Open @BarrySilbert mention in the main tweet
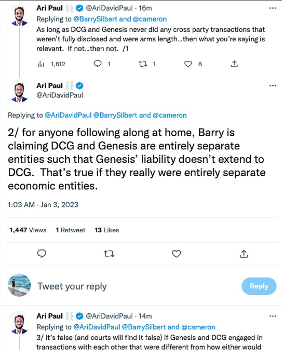The width and height of the screenshot is (282, 350). tap(115, 115)
